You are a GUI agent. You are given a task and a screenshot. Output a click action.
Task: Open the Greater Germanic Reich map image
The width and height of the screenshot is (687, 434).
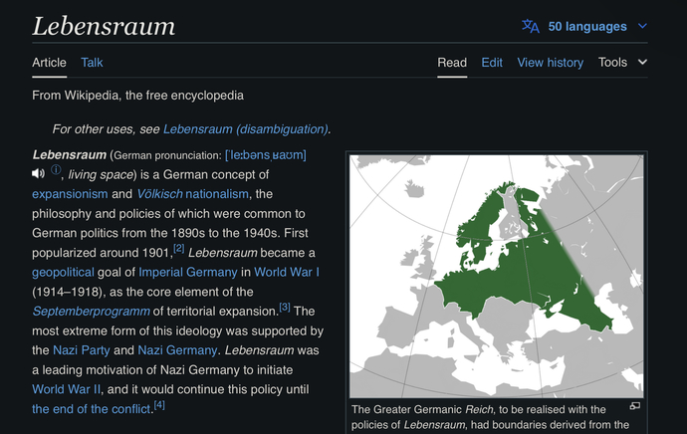(x=497, y=276)
